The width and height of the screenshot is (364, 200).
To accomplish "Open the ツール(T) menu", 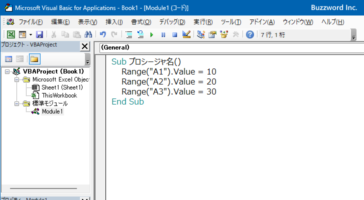I will point(231,22).
